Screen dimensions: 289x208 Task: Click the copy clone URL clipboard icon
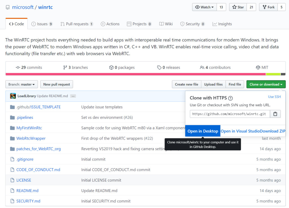tap(275, 114)
